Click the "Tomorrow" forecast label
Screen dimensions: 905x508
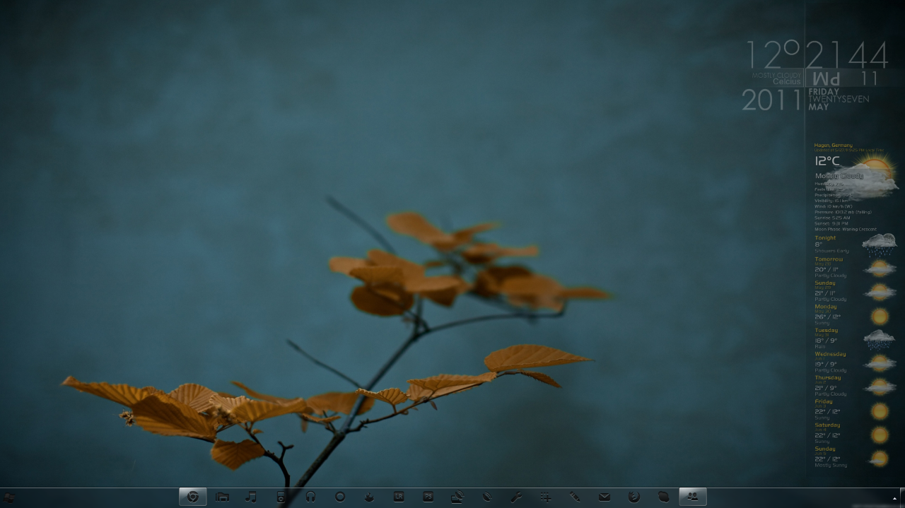[x=829, y=259]
